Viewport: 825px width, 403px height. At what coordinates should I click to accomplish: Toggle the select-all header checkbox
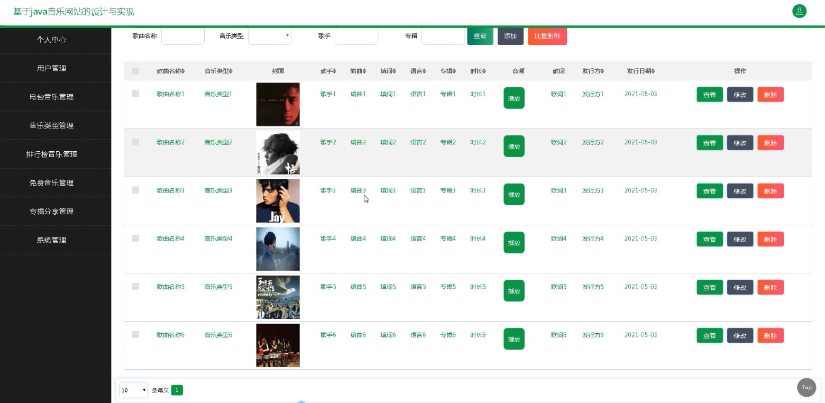point(136,71)
